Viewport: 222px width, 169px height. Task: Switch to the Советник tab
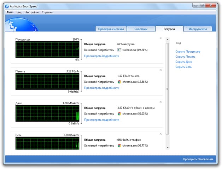(x=141, y=29)
